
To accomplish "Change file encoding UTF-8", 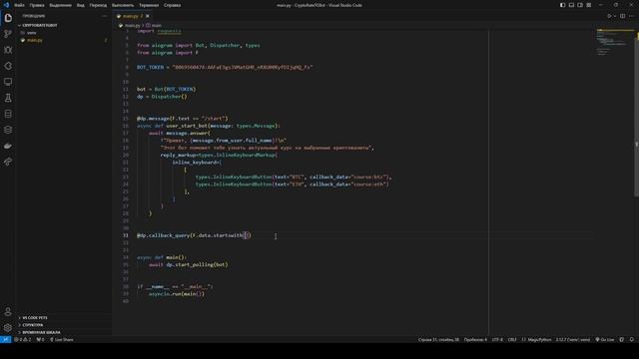I will (497, 339).
